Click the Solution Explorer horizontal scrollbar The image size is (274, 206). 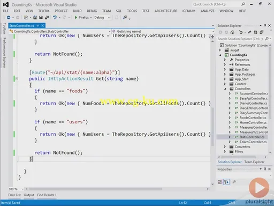238,157
